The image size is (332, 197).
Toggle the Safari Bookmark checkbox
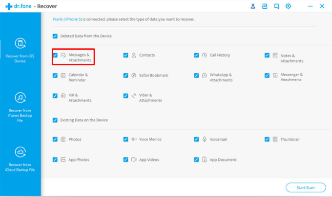pyautogui.click(x=126, y=76)
